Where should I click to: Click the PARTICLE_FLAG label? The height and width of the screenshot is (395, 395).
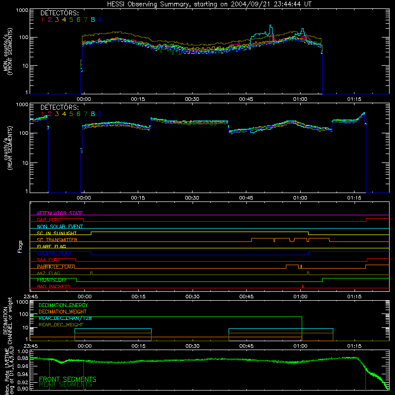[56, 267]
